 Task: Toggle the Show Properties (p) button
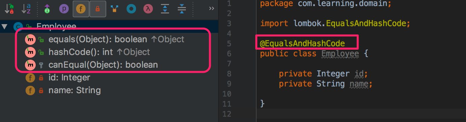point(64,9)
